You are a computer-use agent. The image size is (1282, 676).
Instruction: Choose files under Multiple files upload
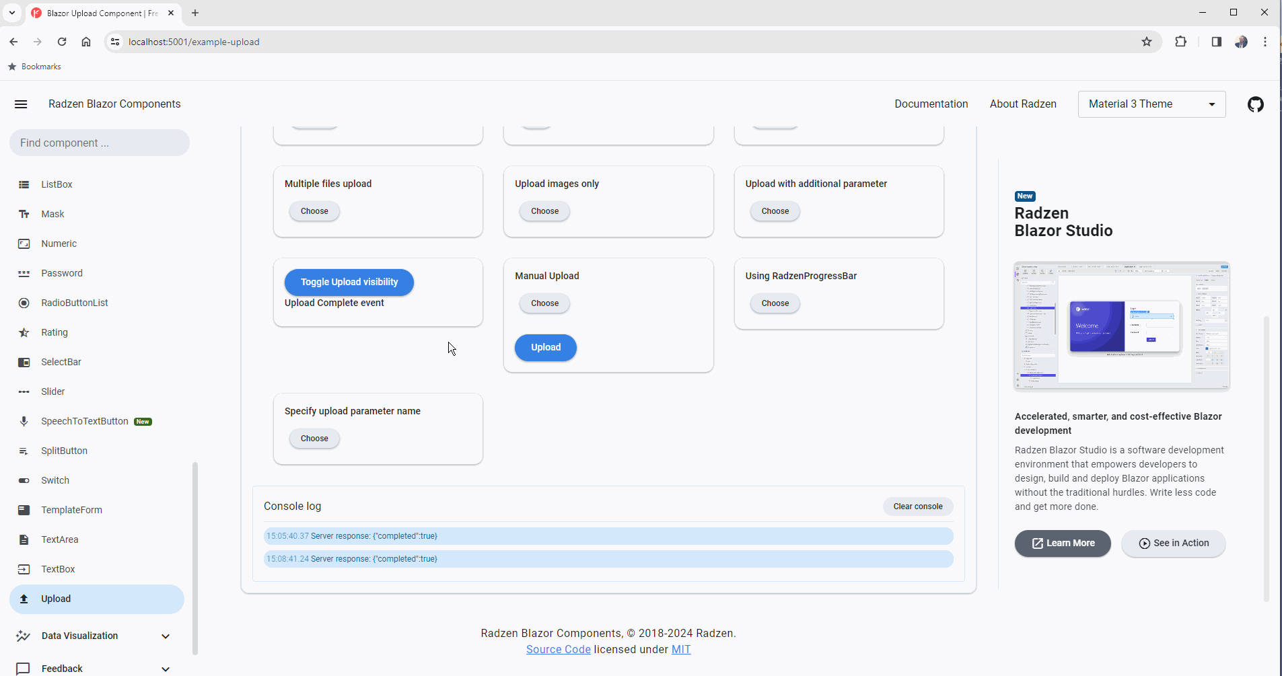[314, 211]
